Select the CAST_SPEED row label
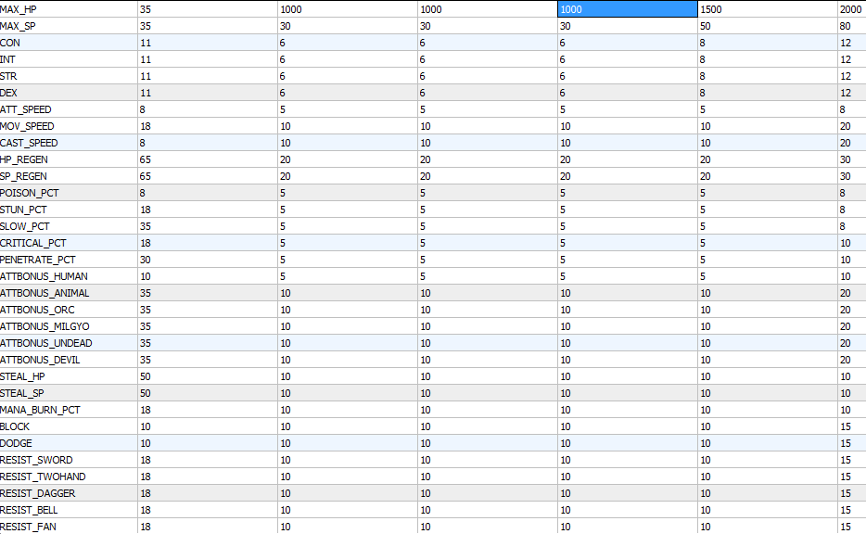Image resolution: width=866 pixels, height=534 pixels. pos(29,143)
